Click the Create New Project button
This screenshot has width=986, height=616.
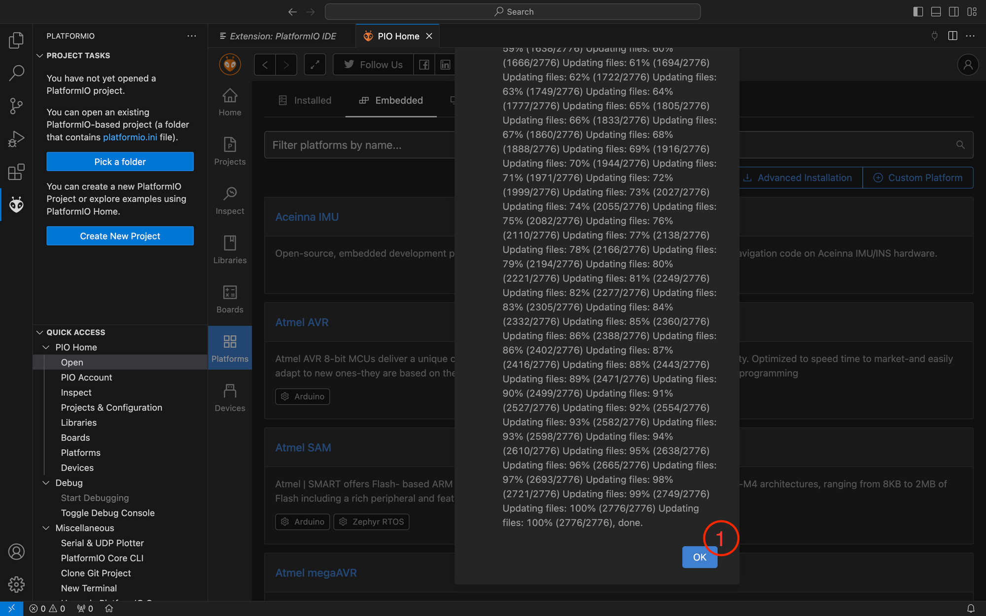point(120,236)
